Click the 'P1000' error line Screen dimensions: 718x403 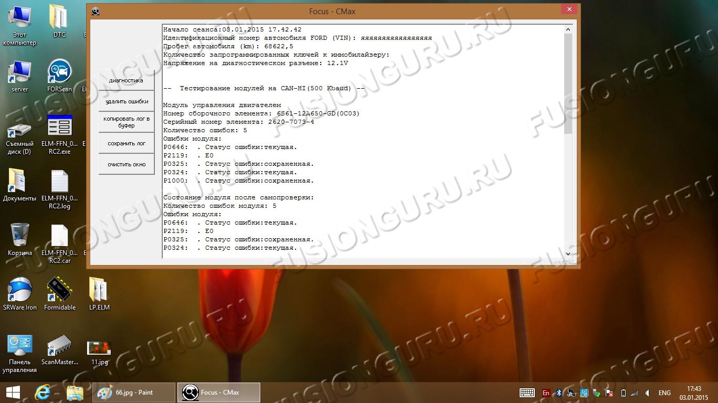239,181
